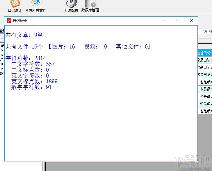Switch to the 全部 tab at left
The height and width of the screenshot is (171, 212).
point(2,31)
